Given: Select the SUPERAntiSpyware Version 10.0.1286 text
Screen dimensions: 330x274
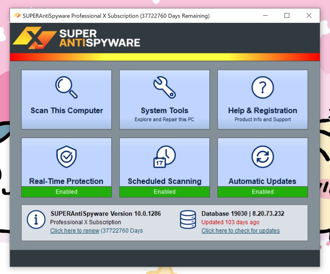Looking at the screenshot, I should coord(106,213).
